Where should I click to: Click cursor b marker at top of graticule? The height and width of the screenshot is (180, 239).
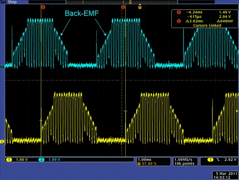(x=123, y=7)
